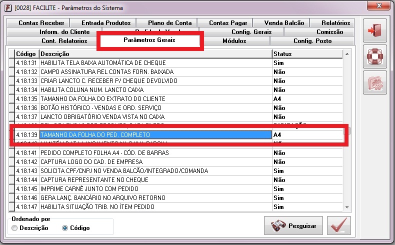Select the Descrição sort radio button
Viewport: 395px width, 245px height.
(x=14, y=228)
